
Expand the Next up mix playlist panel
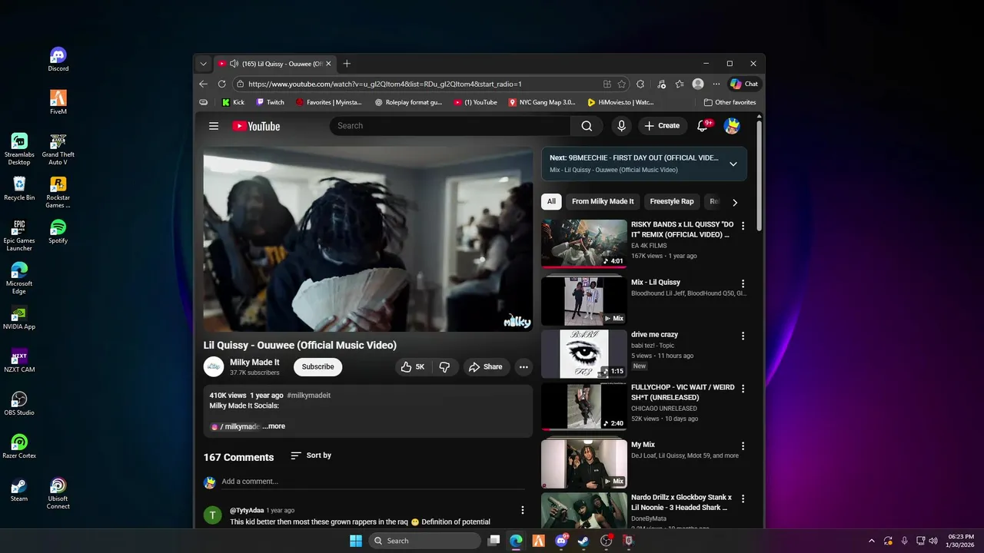733,164
